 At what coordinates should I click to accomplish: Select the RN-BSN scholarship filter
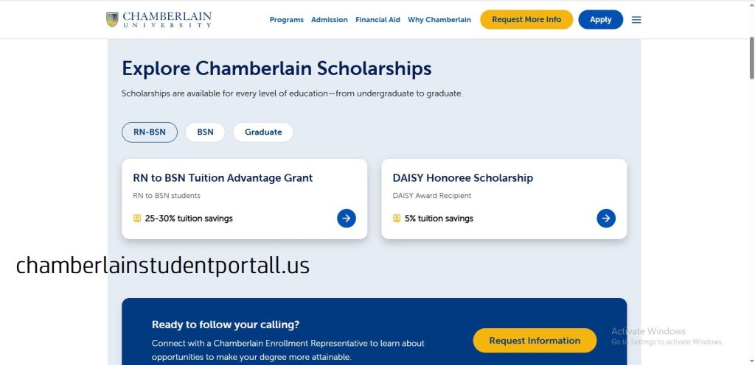click(150, 132)
